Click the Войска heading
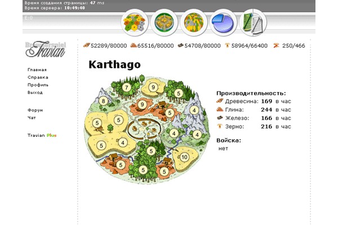This screenshot has width=338, height=225. 229,140
